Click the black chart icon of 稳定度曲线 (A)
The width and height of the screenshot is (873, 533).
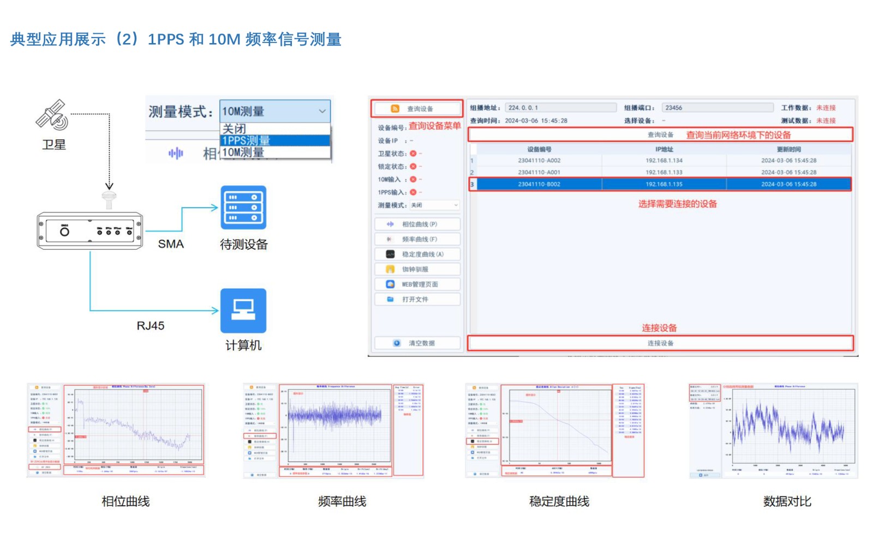[x=390, y=254]
